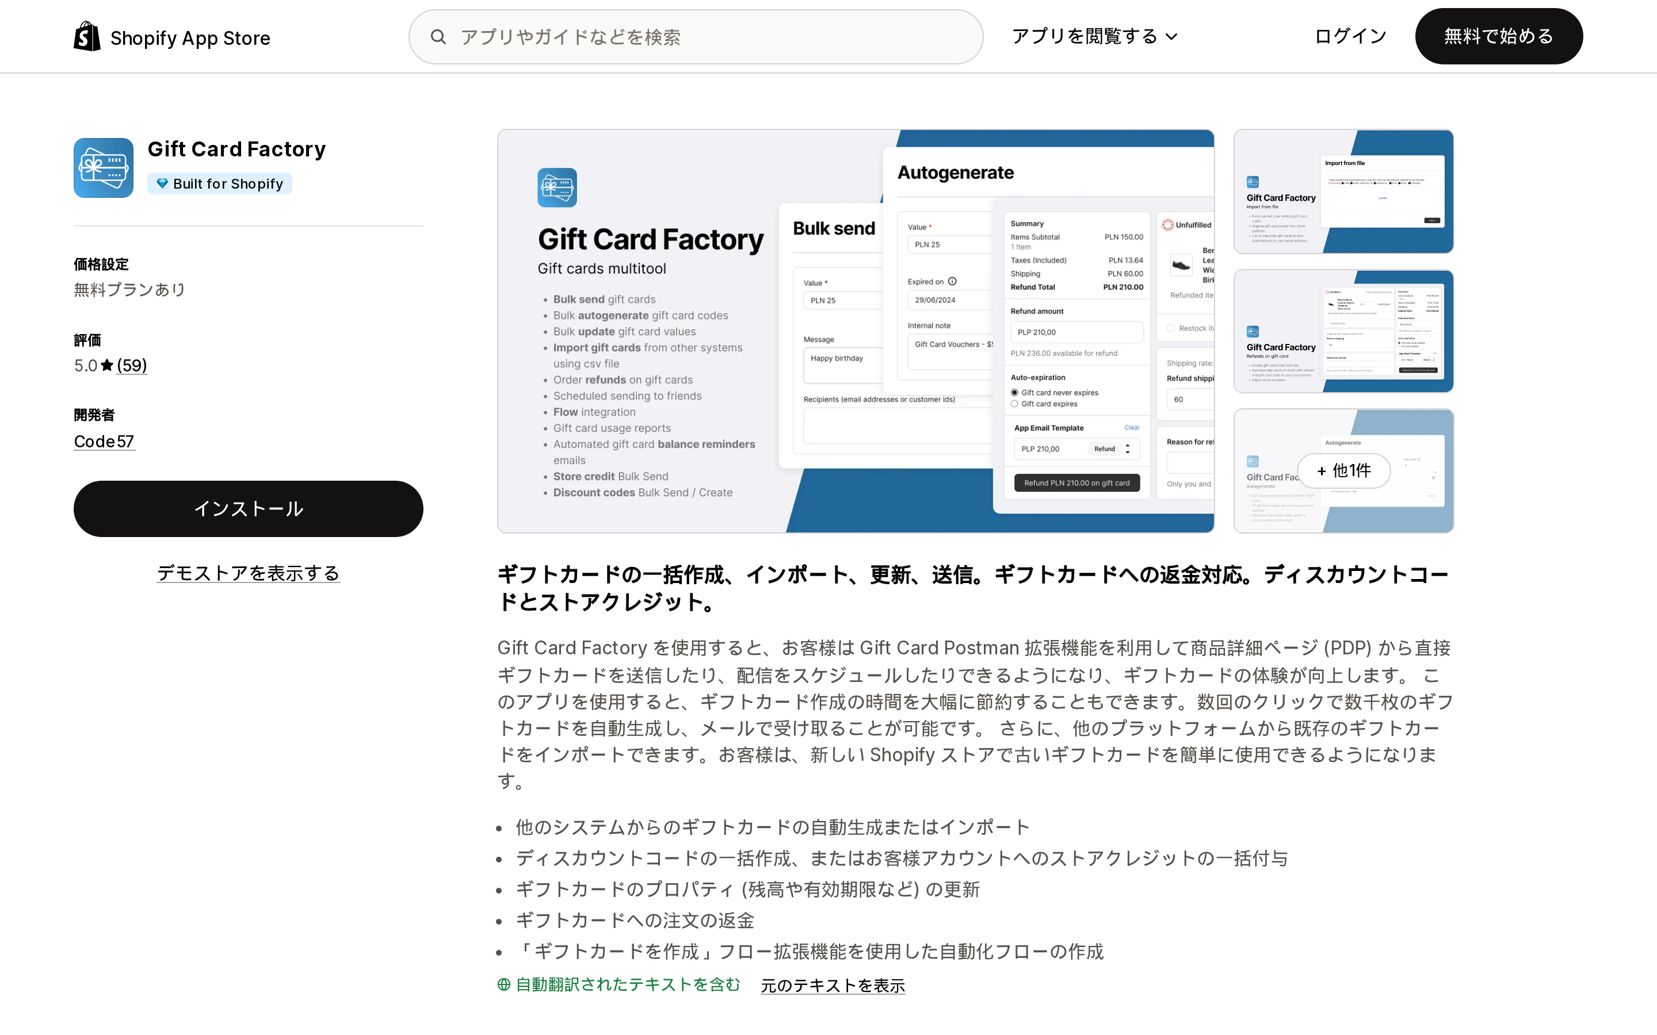Click 元のテキストを表示 link
The width and height of the screenshot is (1657, 1035).
pos(833,986)
